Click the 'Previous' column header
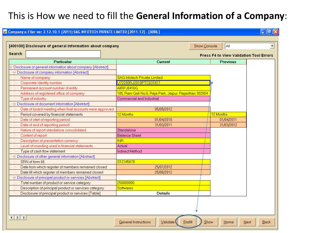The height and width of the screenshot is (233, 310). pos(228,62)
